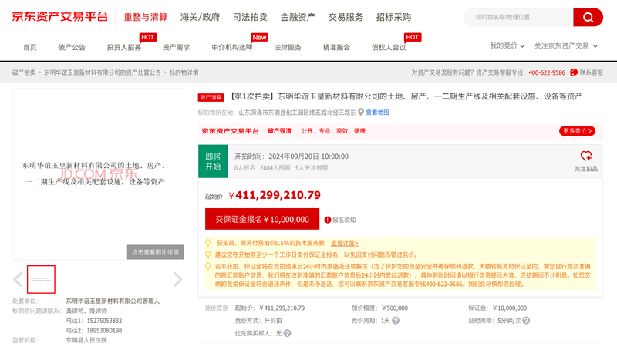Click the 开拍时间 2024年09月20日 10:00:00 text
Viewport: 617px width, 347px height.
(292, 157)
